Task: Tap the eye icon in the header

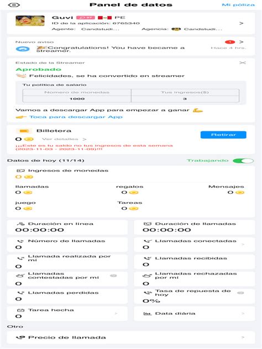Action: [14, 5]
